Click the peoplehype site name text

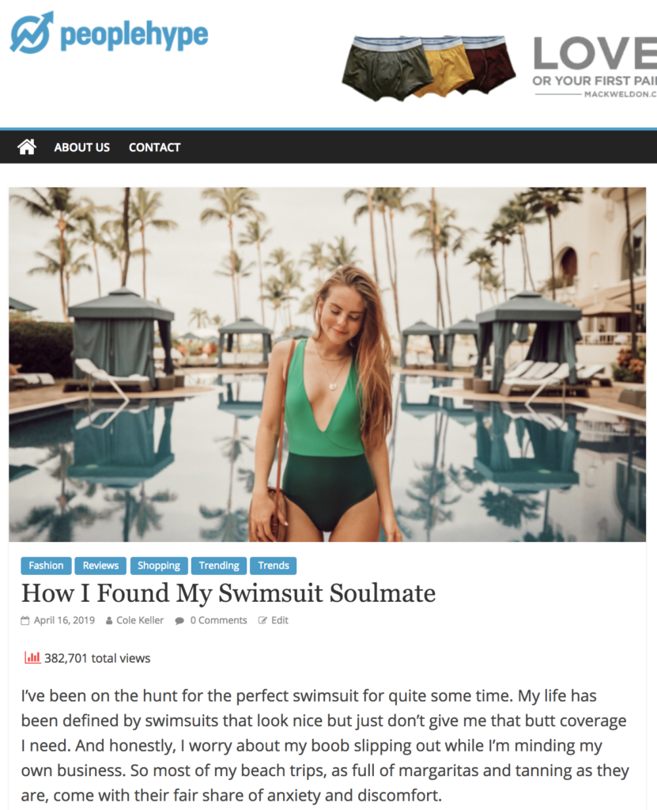[x=134, y=35]
